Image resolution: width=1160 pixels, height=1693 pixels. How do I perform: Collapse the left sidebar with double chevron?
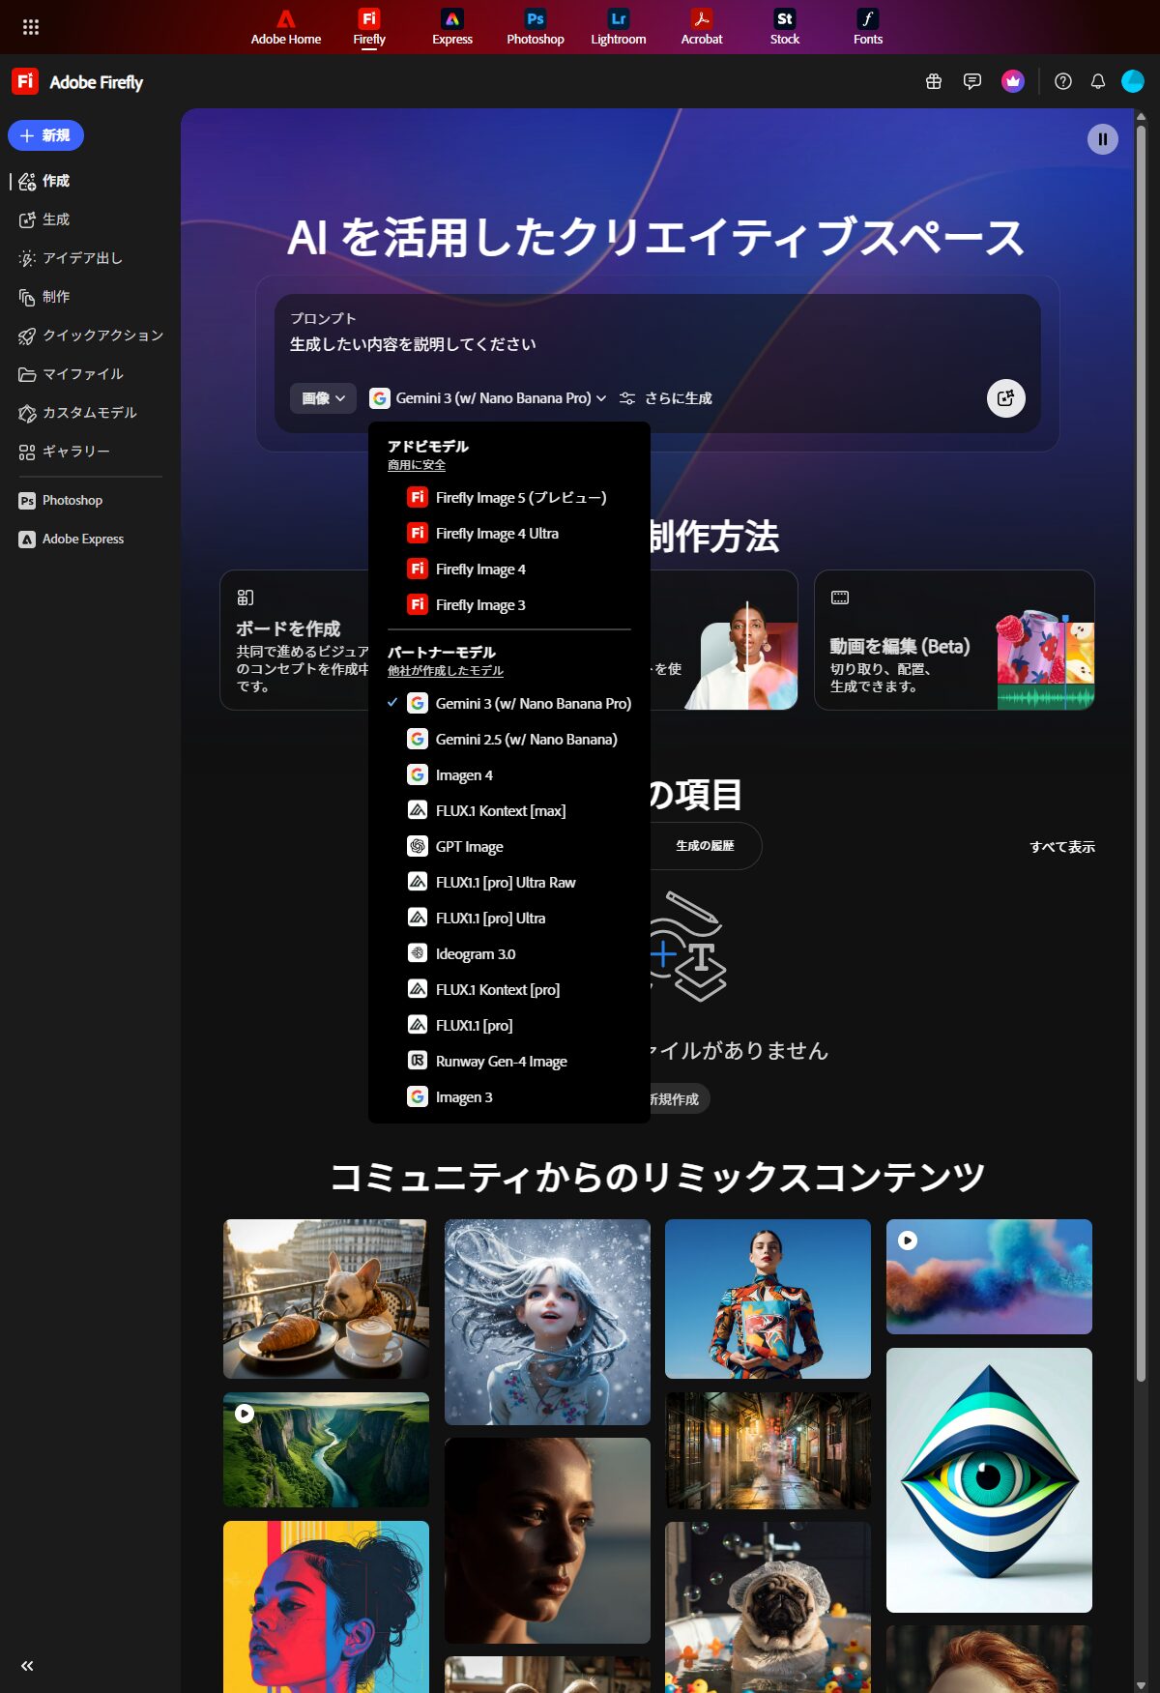27,1666
